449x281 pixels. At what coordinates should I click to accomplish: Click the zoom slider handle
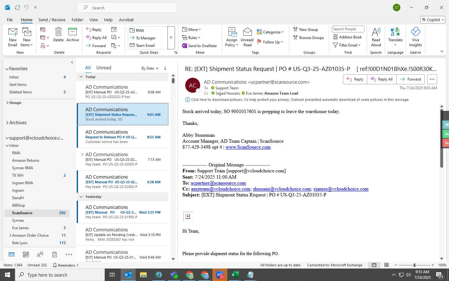point(414,265)
